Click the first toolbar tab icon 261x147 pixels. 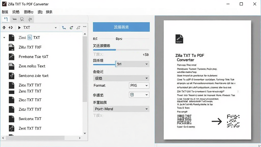point(6,19)
